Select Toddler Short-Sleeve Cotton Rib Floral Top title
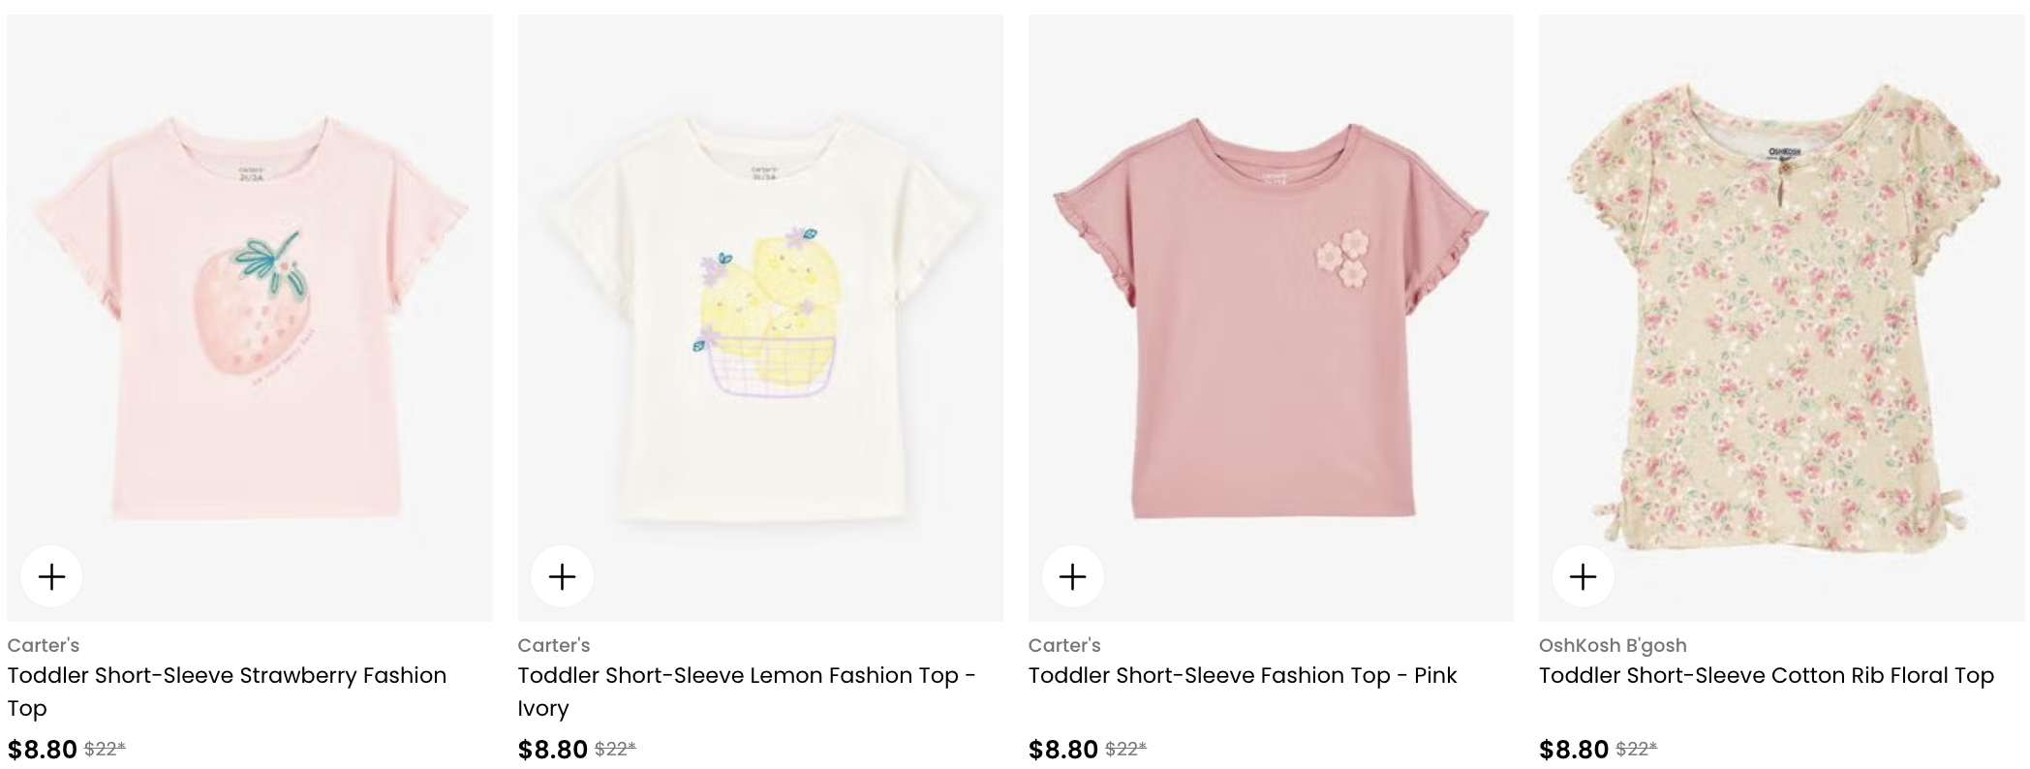The height and width of the screenshot is (769, 2030). point(1766,675)
